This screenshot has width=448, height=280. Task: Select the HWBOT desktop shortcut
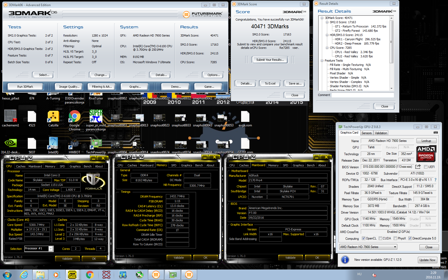coord(74,145)
